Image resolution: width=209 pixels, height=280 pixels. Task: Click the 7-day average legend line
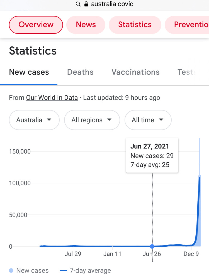click(x=64, y=270)
